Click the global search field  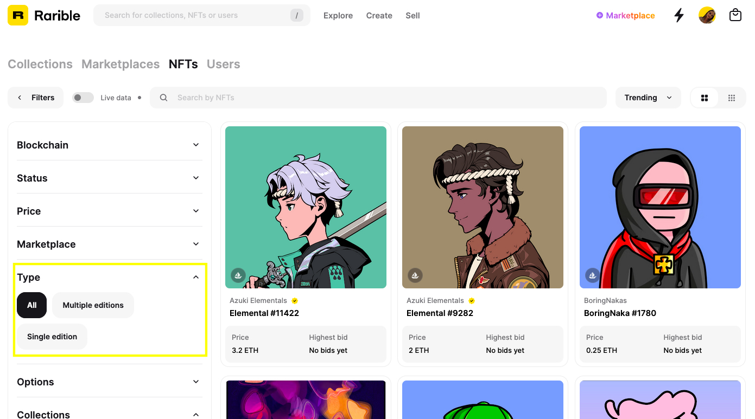coord(202,15)
